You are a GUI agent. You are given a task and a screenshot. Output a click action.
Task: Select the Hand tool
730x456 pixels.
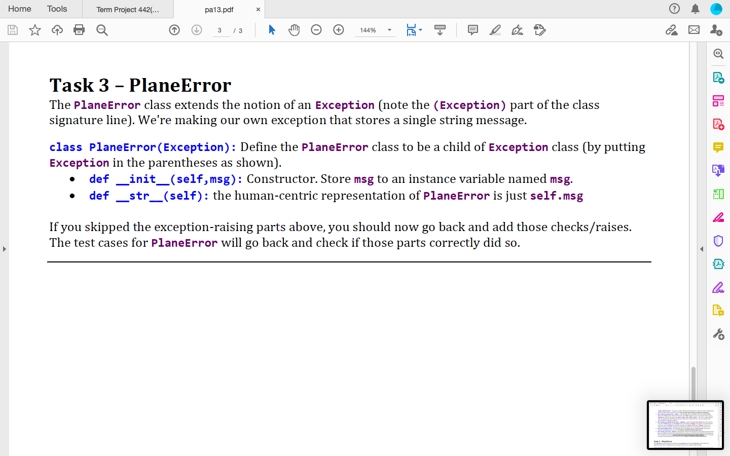pos(294,30)
